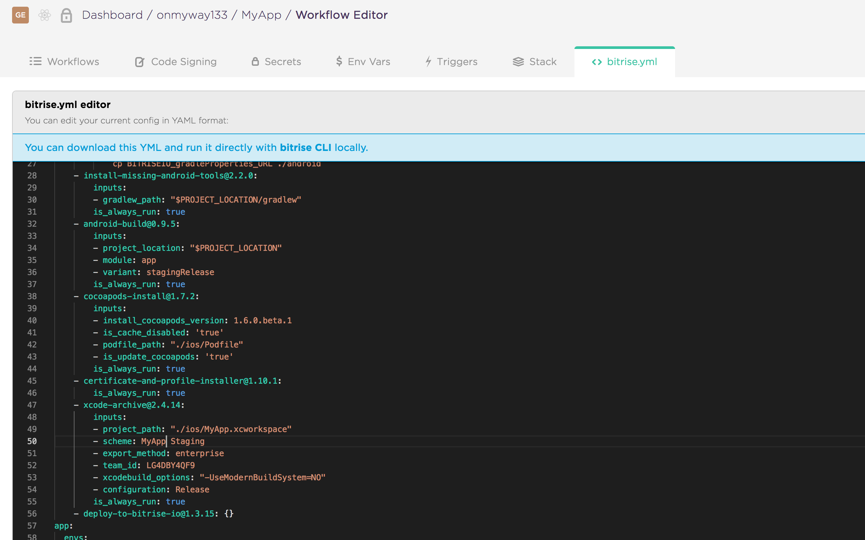
Task: Click the Triggers lightning bolt icon
Action: (428, 61)
